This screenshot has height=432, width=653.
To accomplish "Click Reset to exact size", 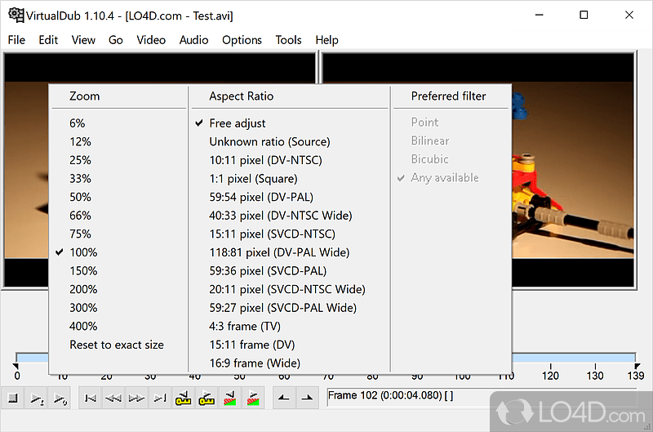I will [118, 345].
